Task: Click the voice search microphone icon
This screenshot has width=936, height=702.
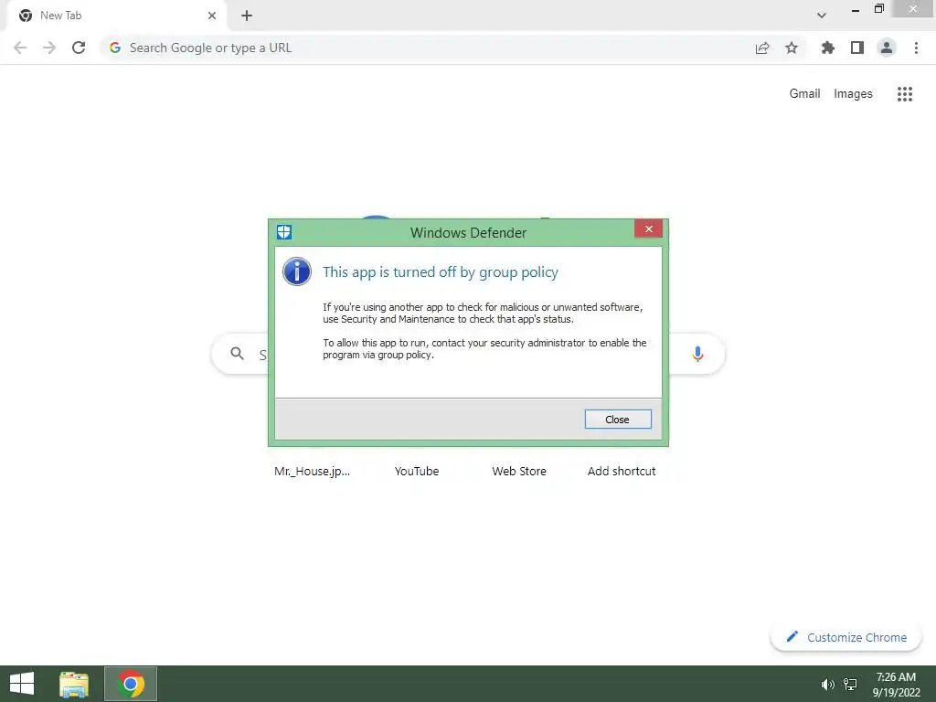Action: click(x=697, y=354)
